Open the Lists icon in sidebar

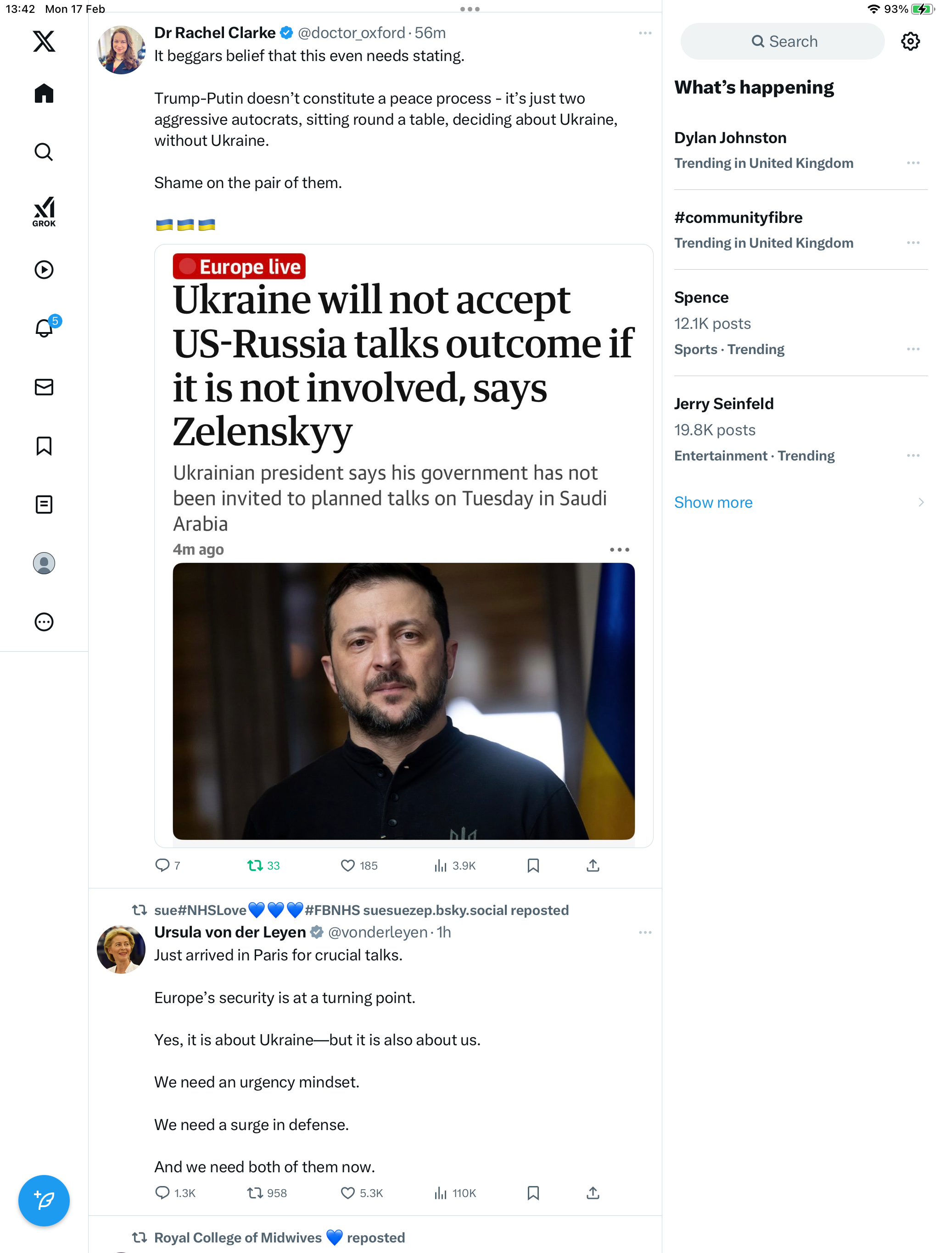[44, 504]
